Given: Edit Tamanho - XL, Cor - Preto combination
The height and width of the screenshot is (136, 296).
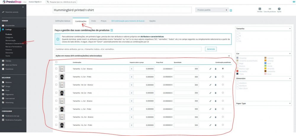Looking at the screenshot, I should (210, 125).
